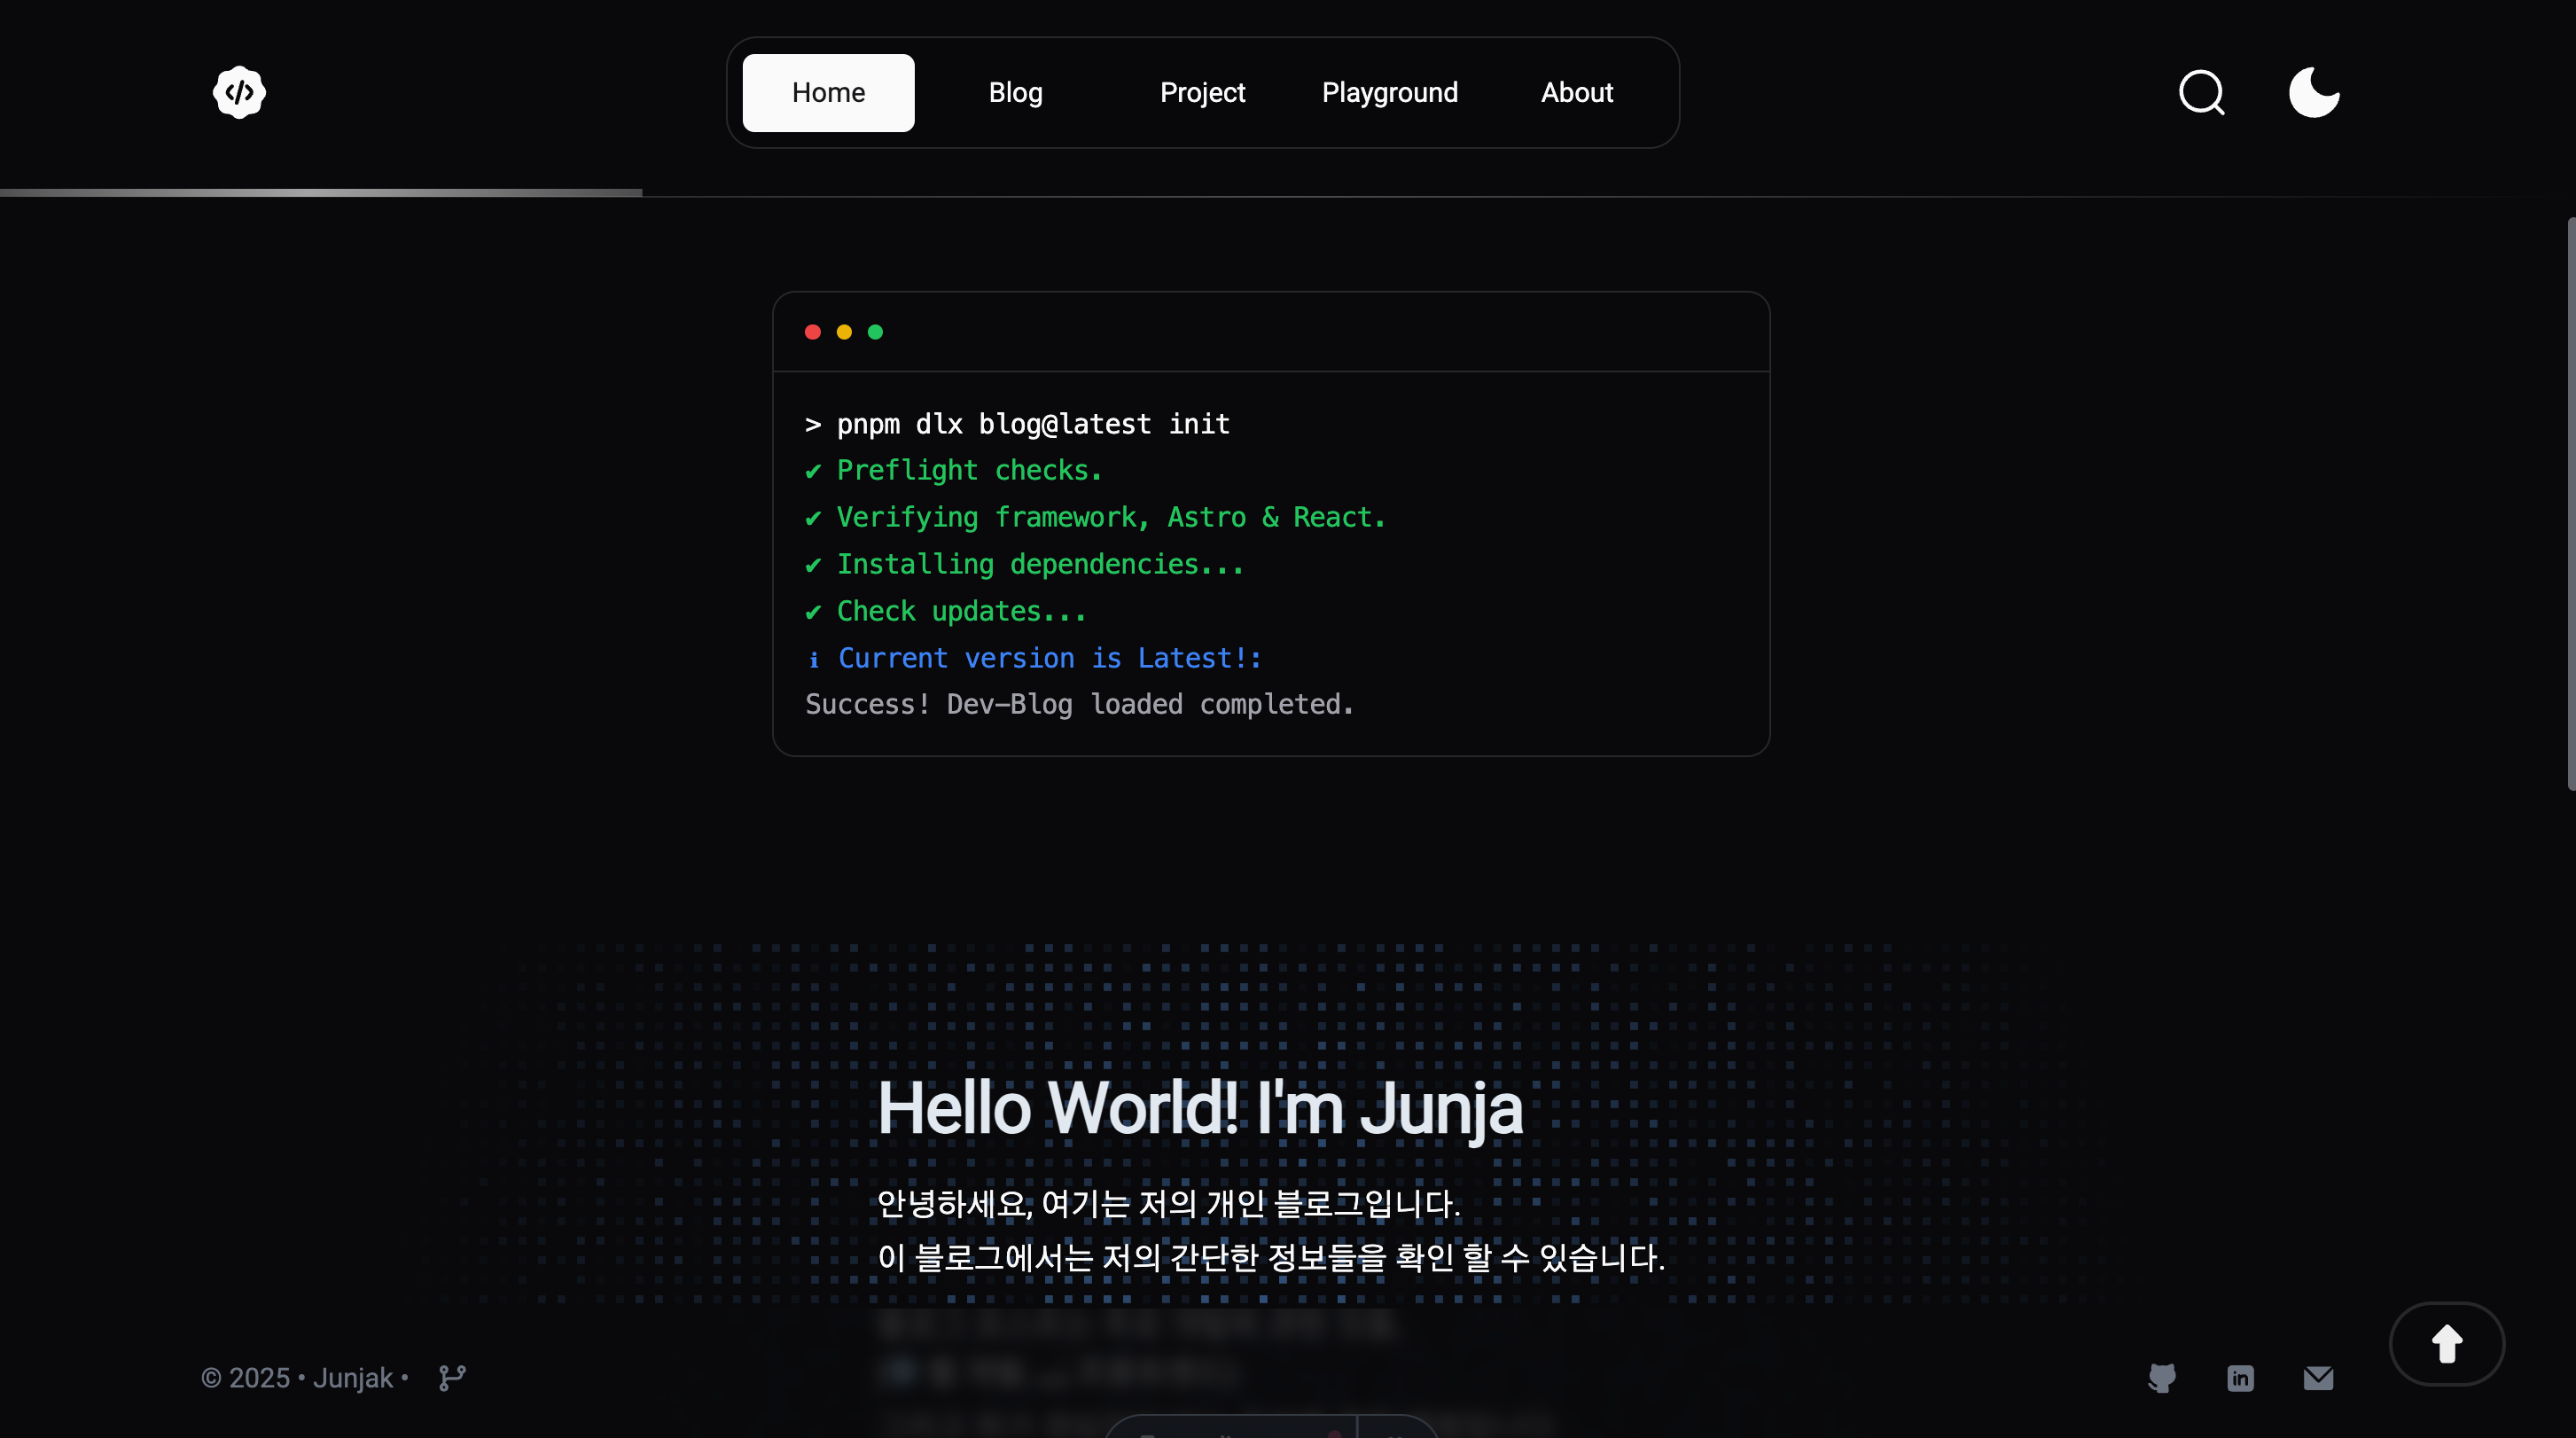Click the red dot in terminal window

point(813,332)
